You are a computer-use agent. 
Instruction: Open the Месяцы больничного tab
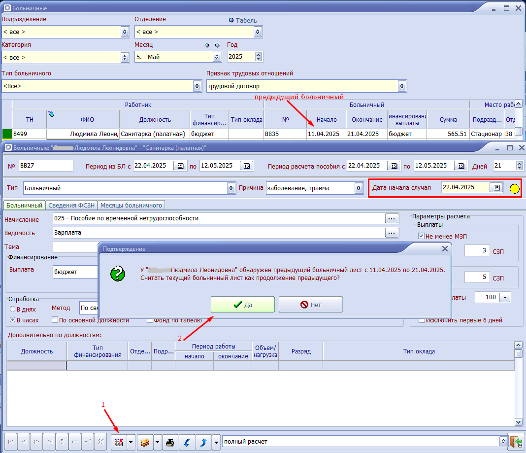point(131,205)
